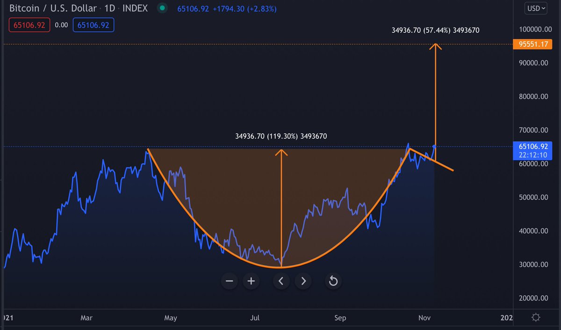Click the 22:12:10 countdown on price axis
The width and height of the screenshot is (561, 330).
click(533, 154)
